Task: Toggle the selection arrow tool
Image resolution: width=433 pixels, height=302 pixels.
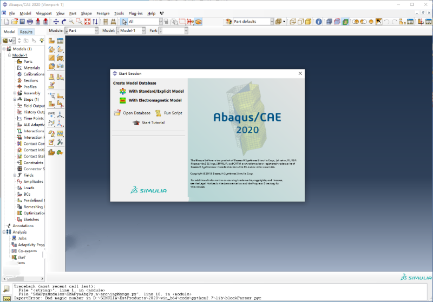Action: 124,22
